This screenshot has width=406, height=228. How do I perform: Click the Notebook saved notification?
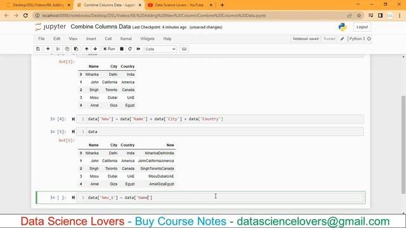(306, 39)
